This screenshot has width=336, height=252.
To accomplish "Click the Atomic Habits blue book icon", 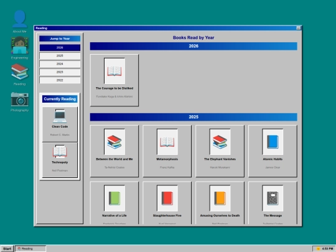I will click(x=273, y=142).
